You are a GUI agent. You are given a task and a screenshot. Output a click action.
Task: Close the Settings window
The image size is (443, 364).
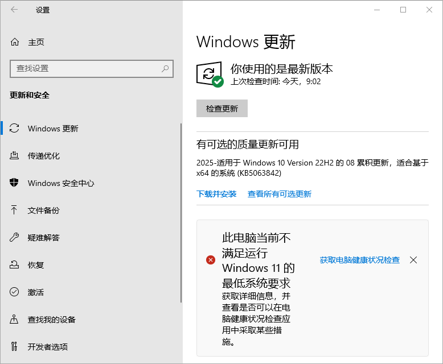429,10
